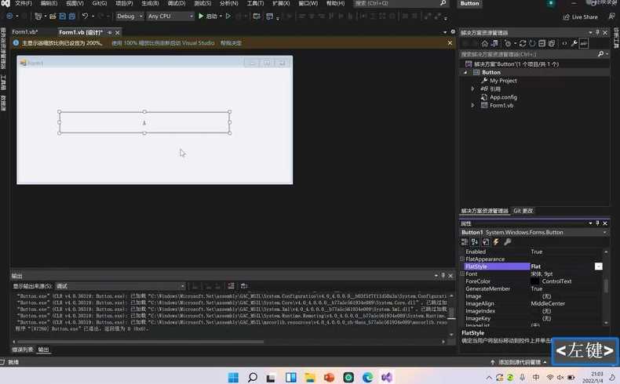
Task: Click the Visual Studio search box
Action: (x=399, y=3)
